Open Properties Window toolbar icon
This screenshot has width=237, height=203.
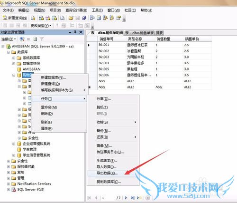[x=118, y=18]
